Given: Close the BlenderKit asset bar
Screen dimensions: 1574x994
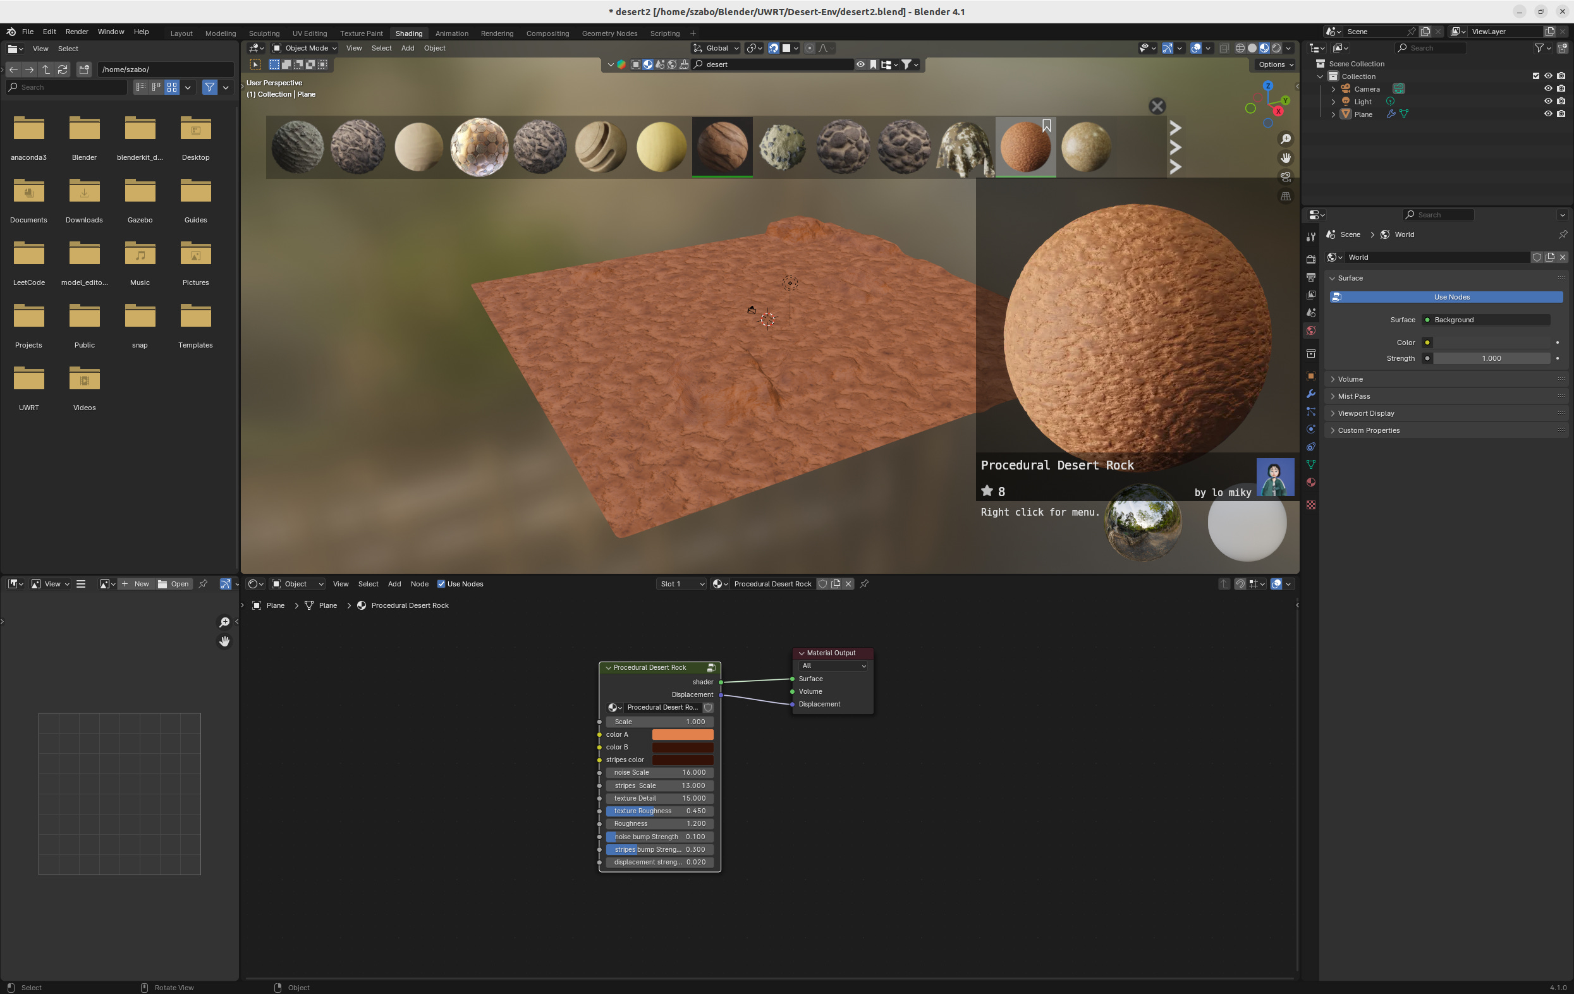Looking at the screenshot, I should pos(1157,107).
